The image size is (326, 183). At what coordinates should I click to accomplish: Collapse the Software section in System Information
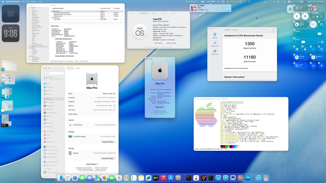coord(29,56)
